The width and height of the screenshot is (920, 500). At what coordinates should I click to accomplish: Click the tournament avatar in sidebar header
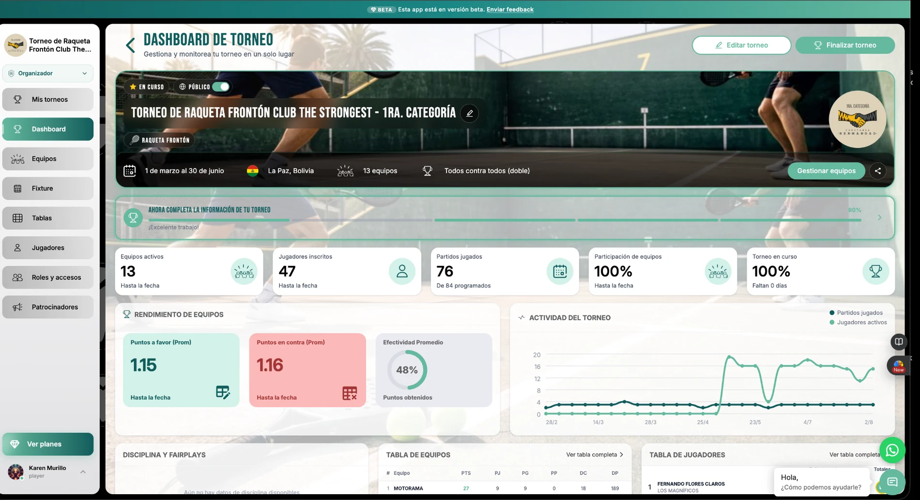[15, 45]
